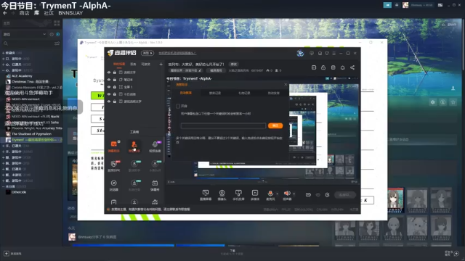Toggle visibility of 全屏 1 source
465x261 pixels.
click(x=109, y=87)
